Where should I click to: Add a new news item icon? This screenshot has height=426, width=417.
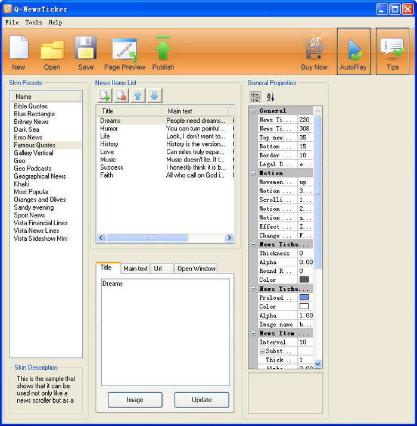point(105,96)
